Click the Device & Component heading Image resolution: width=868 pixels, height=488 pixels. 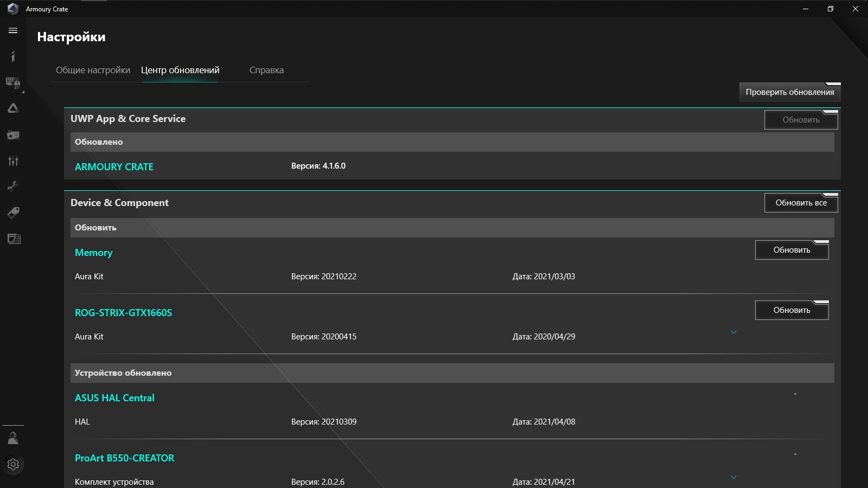tap(119, 203)
